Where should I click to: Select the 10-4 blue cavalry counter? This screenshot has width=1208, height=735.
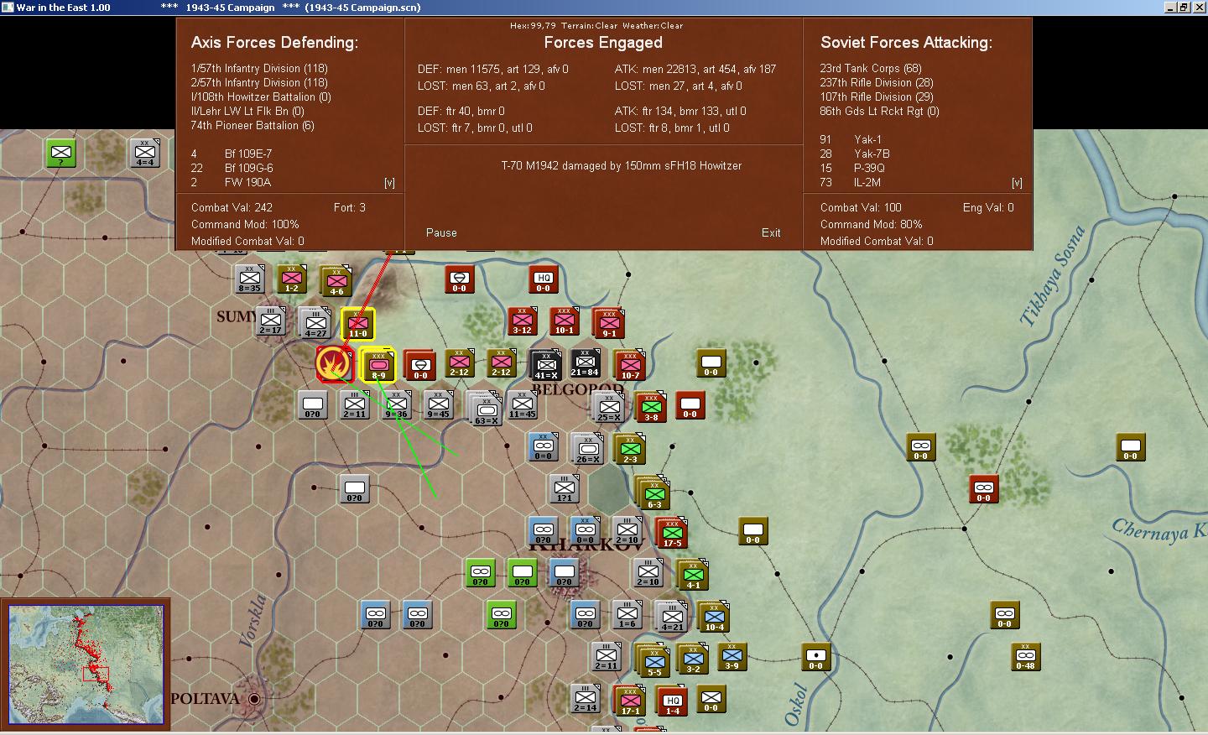714,617
